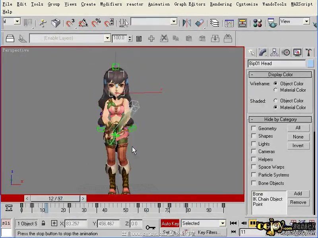
Task: Click the object color swatch
Action: (310, 63)
